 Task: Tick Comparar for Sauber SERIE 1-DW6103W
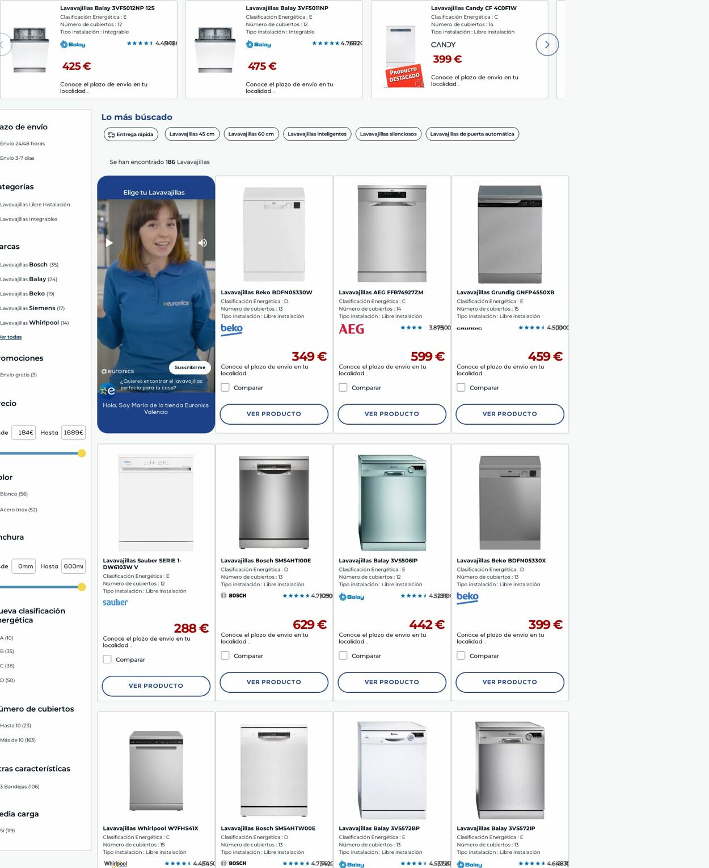[107, 659]
